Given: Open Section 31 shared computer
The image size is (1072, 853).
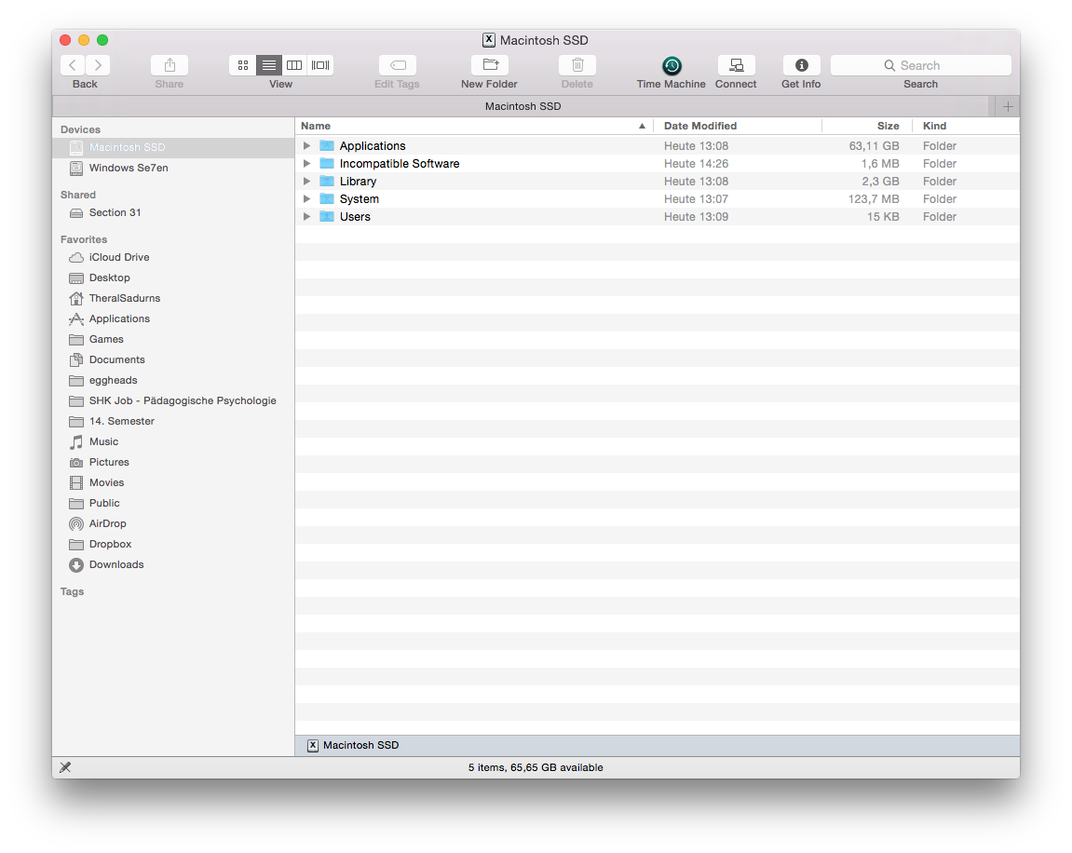Looking at the screenshot, I should pyautogui.click(x=173, y=212).
